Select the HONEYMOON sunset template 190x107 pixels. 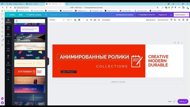coord(30,80)
